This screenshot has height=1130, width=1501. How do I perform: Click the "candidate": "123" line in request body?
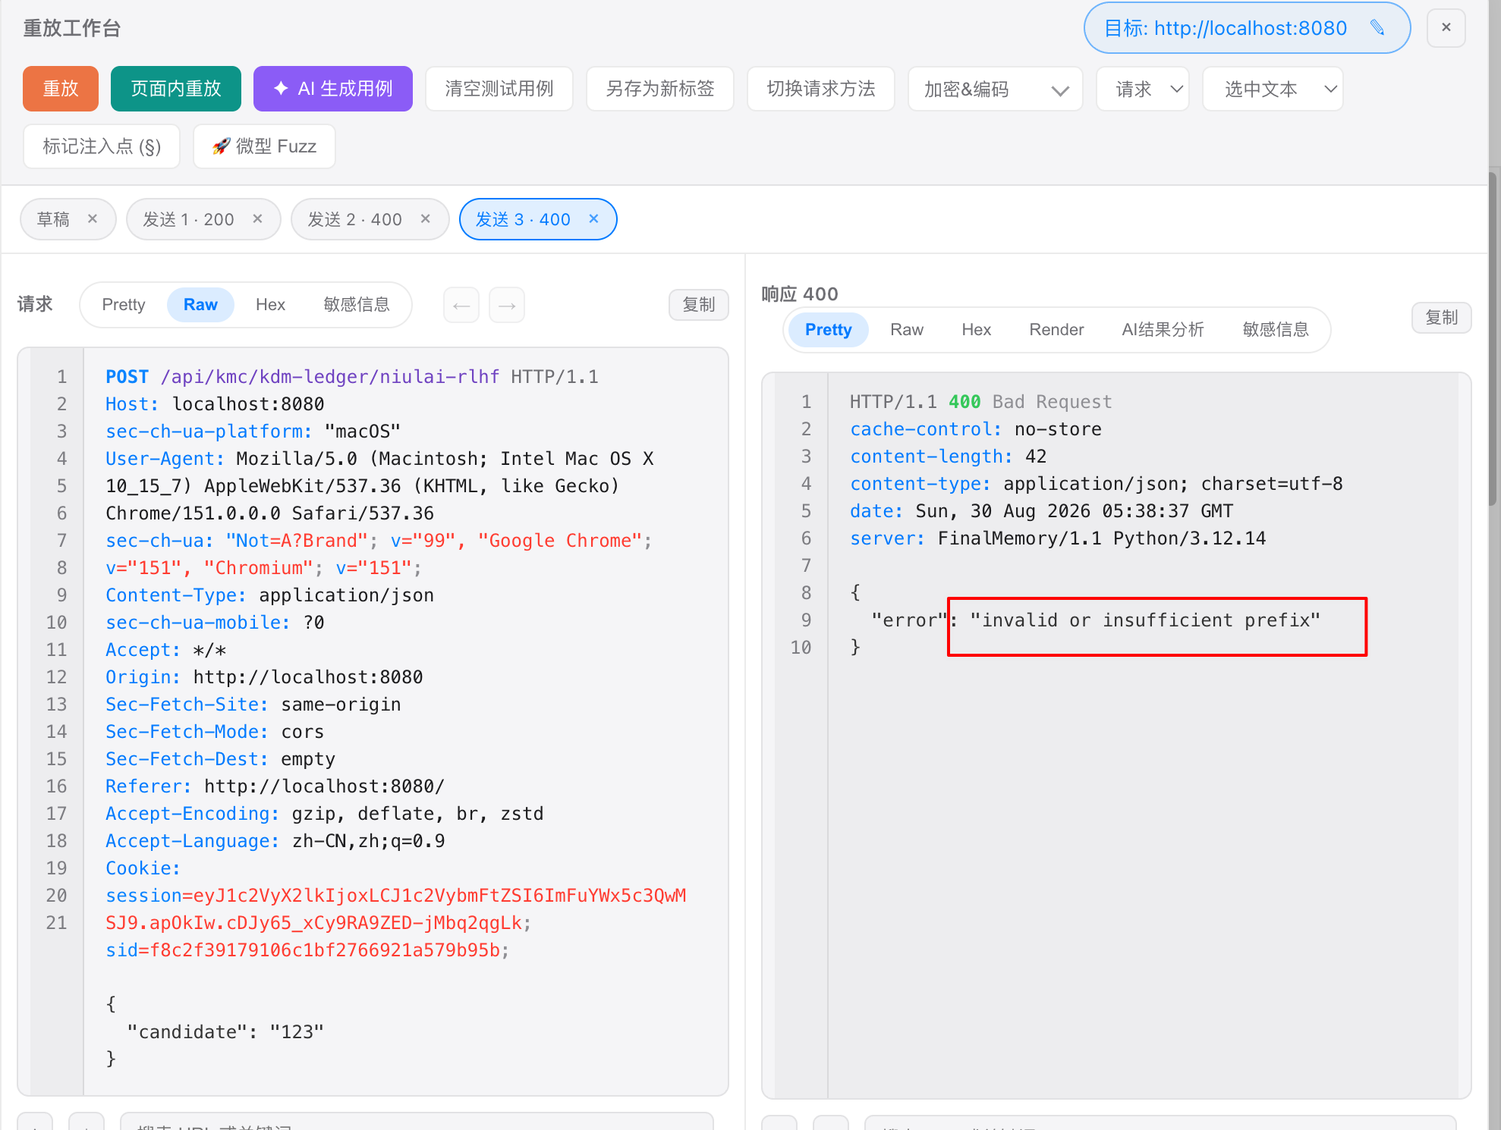(x=225, y=1032)
